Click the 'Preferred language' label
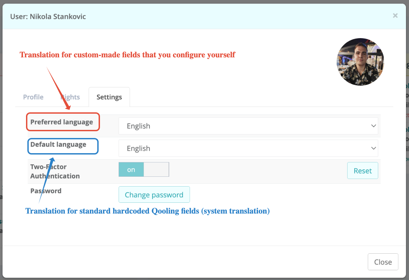 tap(61, 122)
